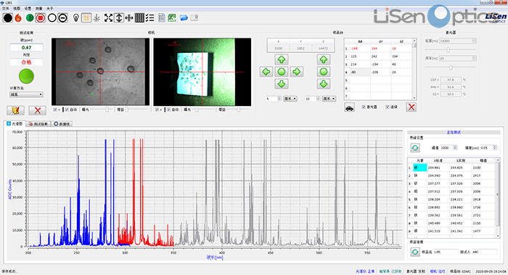Click red X button under test result
The height and width of the screenshot is (275, 508).
pos(37,110)
